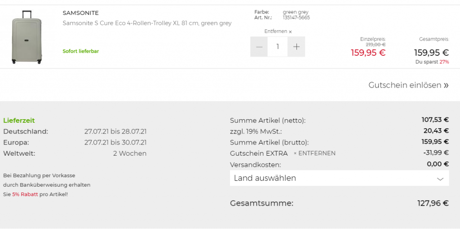
Task: Remove the Samsonite item via Entfernen ×
Action: [278, 31]
